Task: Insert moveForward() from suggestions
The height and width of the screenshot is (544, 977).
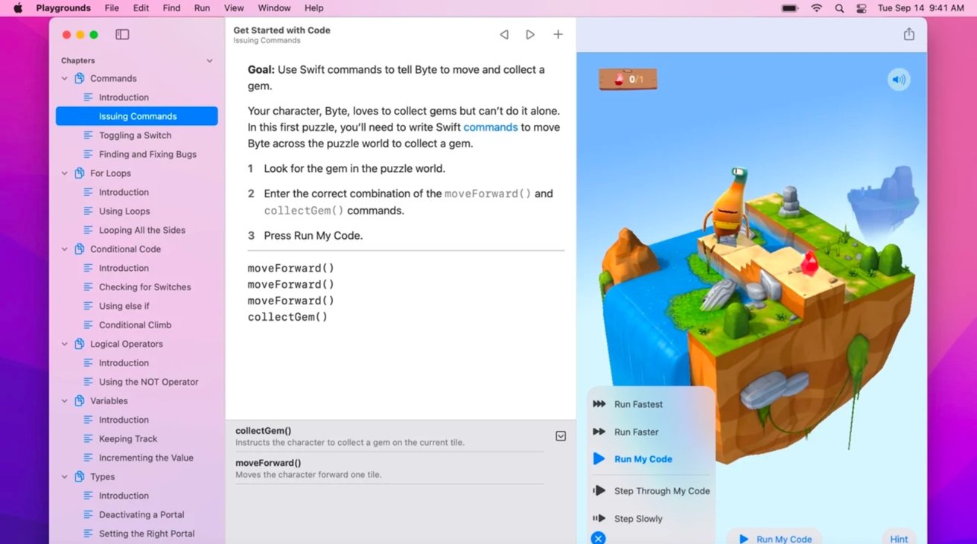Action: [x=268, y=463]
